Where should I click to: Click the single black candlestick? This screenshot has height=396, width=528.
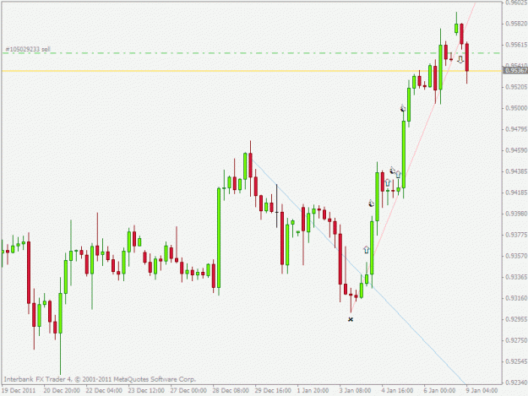tap(277, 206)
